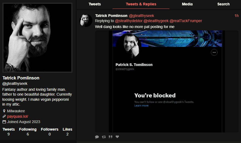Select the Tweets & Replies tab

click(x=141, y=4)
